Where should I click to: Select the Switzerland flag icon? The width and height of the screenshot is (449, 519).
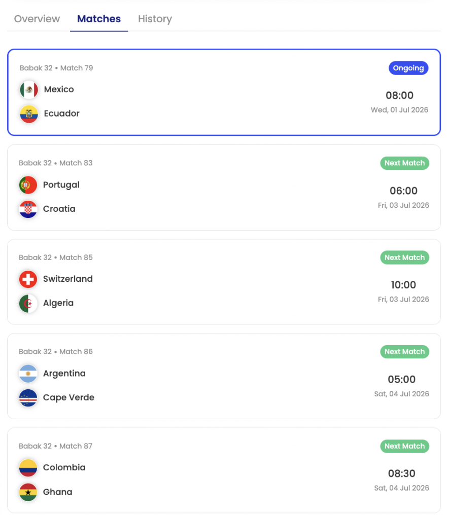[x=28, y=279]
